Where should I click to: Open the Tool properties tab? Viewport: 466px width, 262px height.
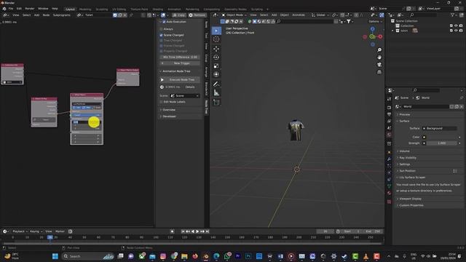coord(389,99)
